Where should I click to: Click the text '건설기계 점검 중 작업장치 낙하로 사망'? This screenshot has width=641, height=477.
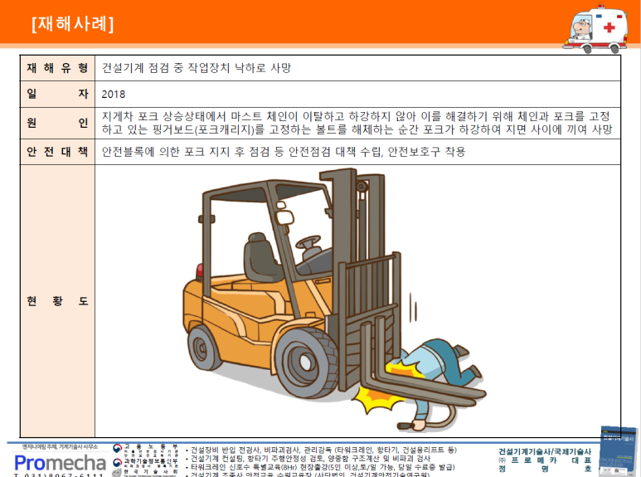coord(197,68)
